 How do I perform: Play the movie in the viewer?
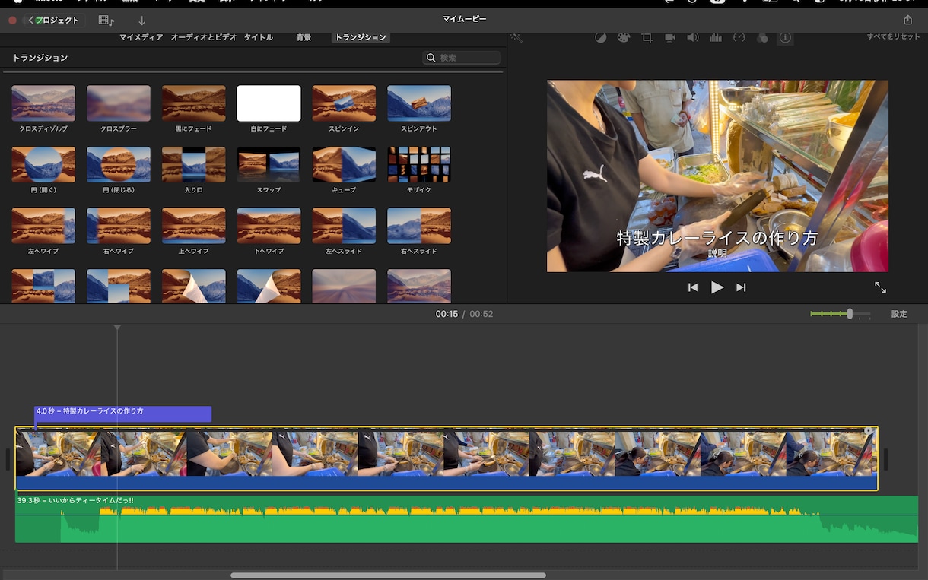click(717, 287)
